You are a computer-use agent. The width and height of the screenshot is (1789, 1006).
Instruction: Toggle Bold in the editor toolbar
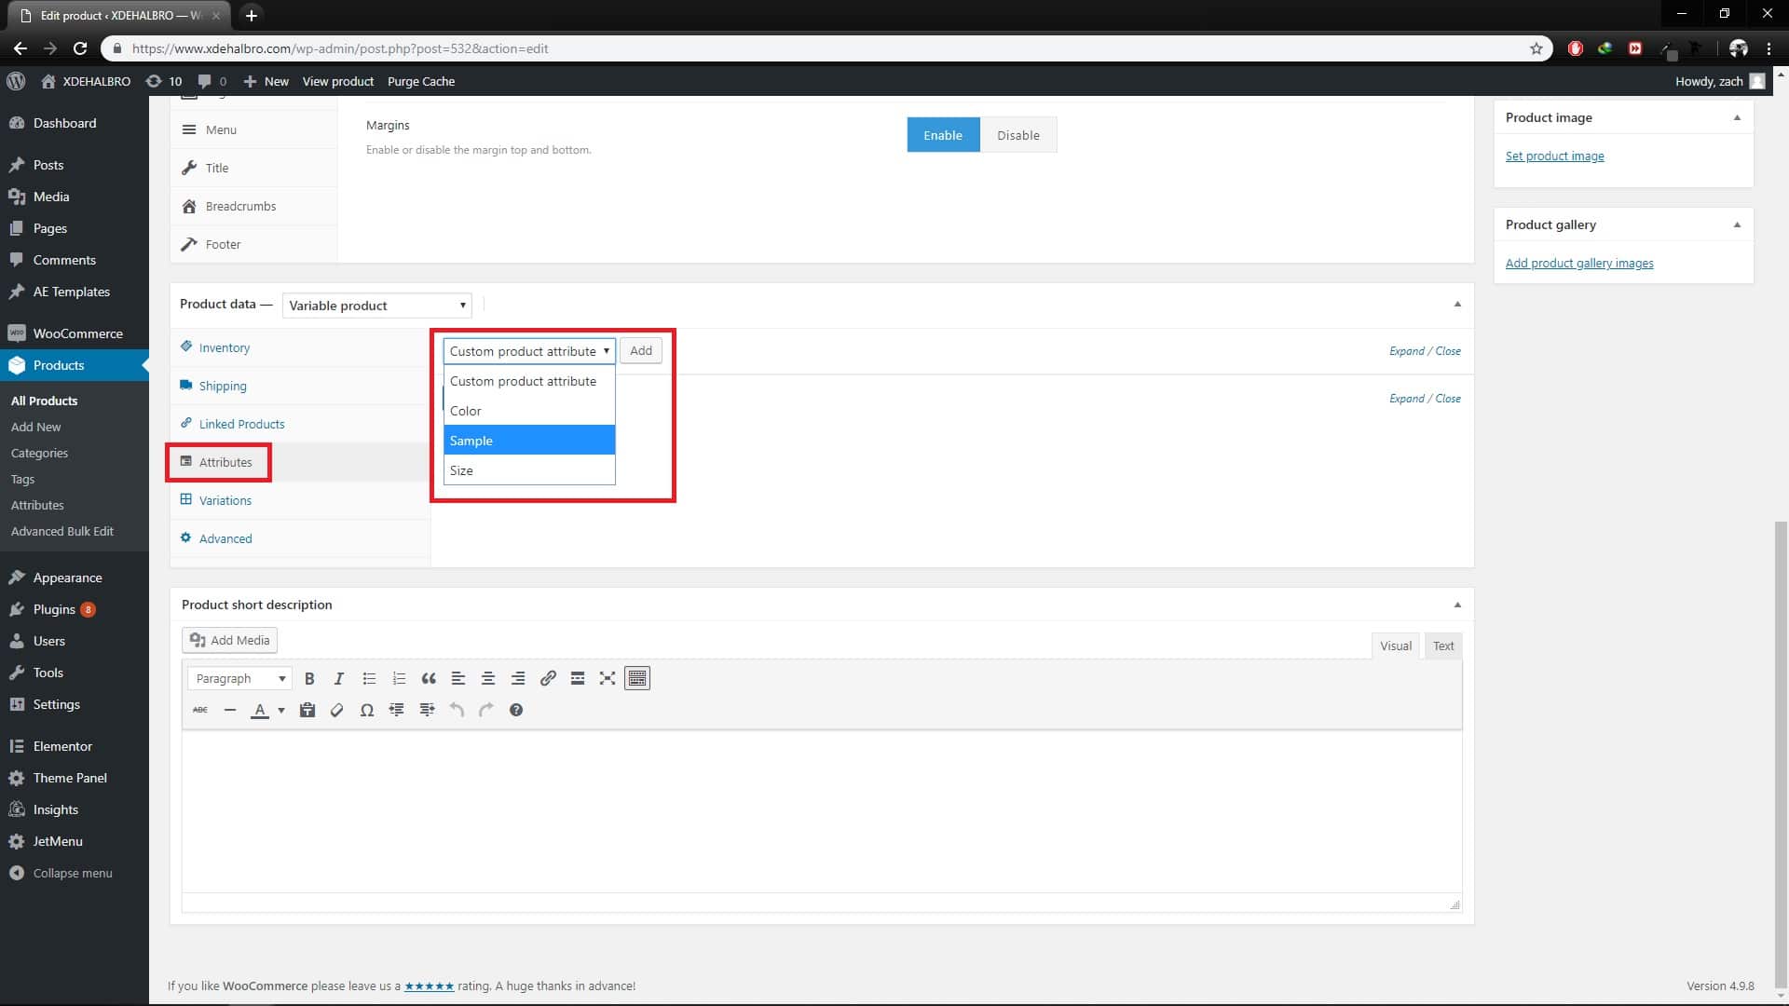point(309,678)
